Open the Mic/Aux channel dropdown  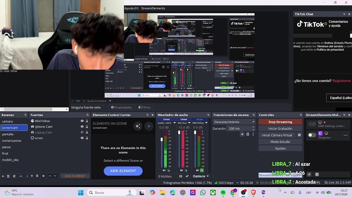[189, 123]
